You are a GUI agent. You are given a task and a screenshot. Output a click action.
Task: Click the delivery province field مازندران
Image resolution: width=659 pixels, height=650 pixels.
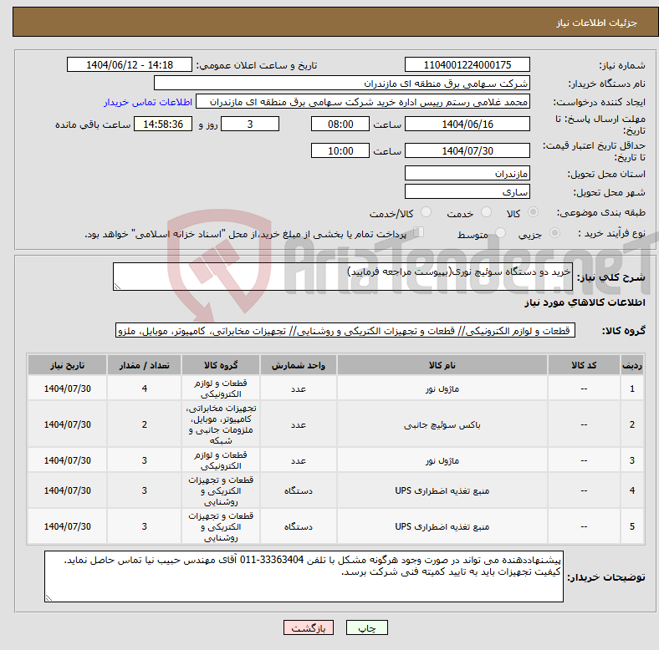(467, 173)
